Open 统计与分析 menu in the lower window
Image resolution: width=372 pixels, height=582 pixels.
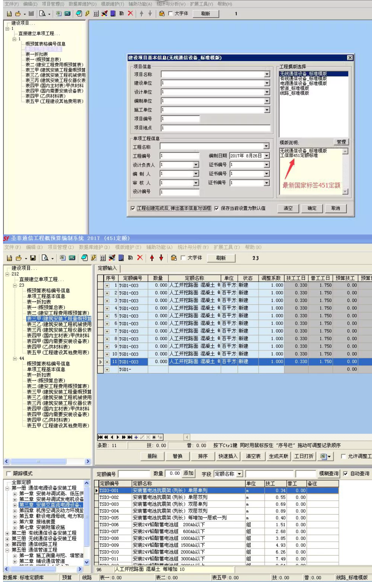pos(193,247)
